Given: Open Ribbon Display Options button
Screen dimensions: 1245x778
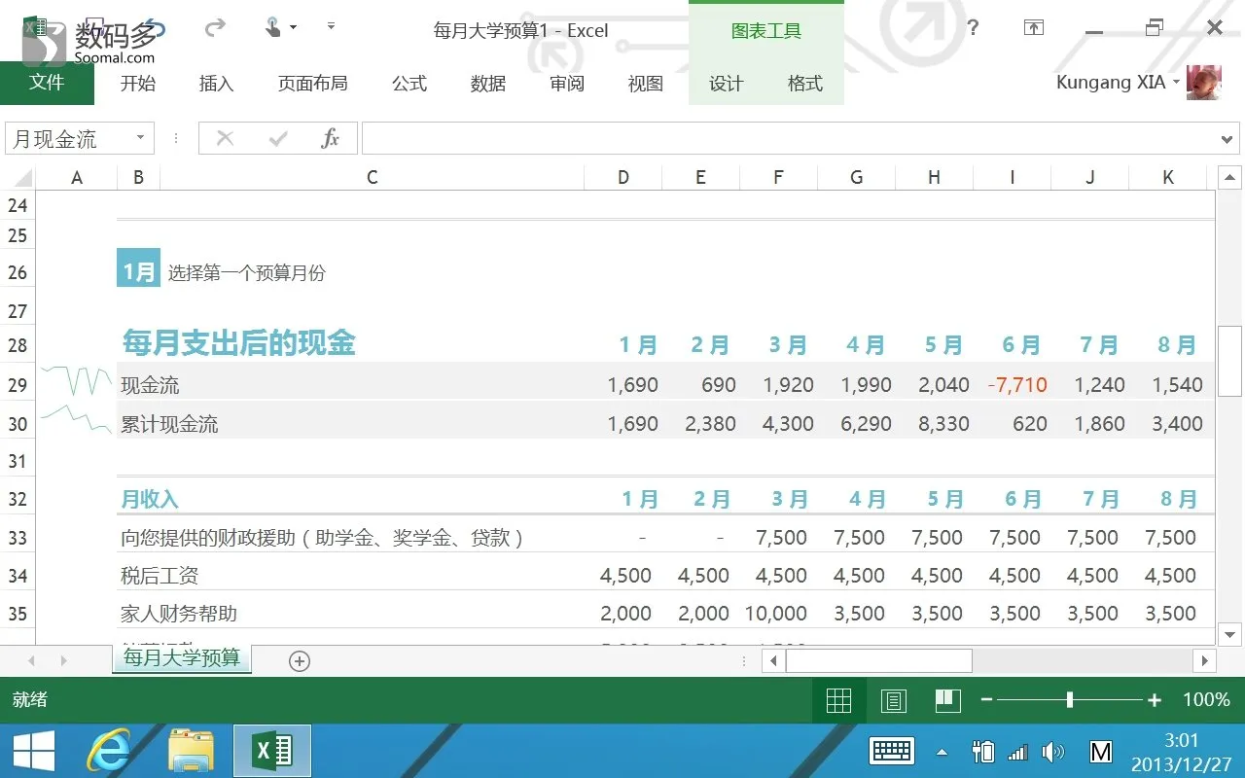Looking at the screenshot, I should coord(1034,28).
